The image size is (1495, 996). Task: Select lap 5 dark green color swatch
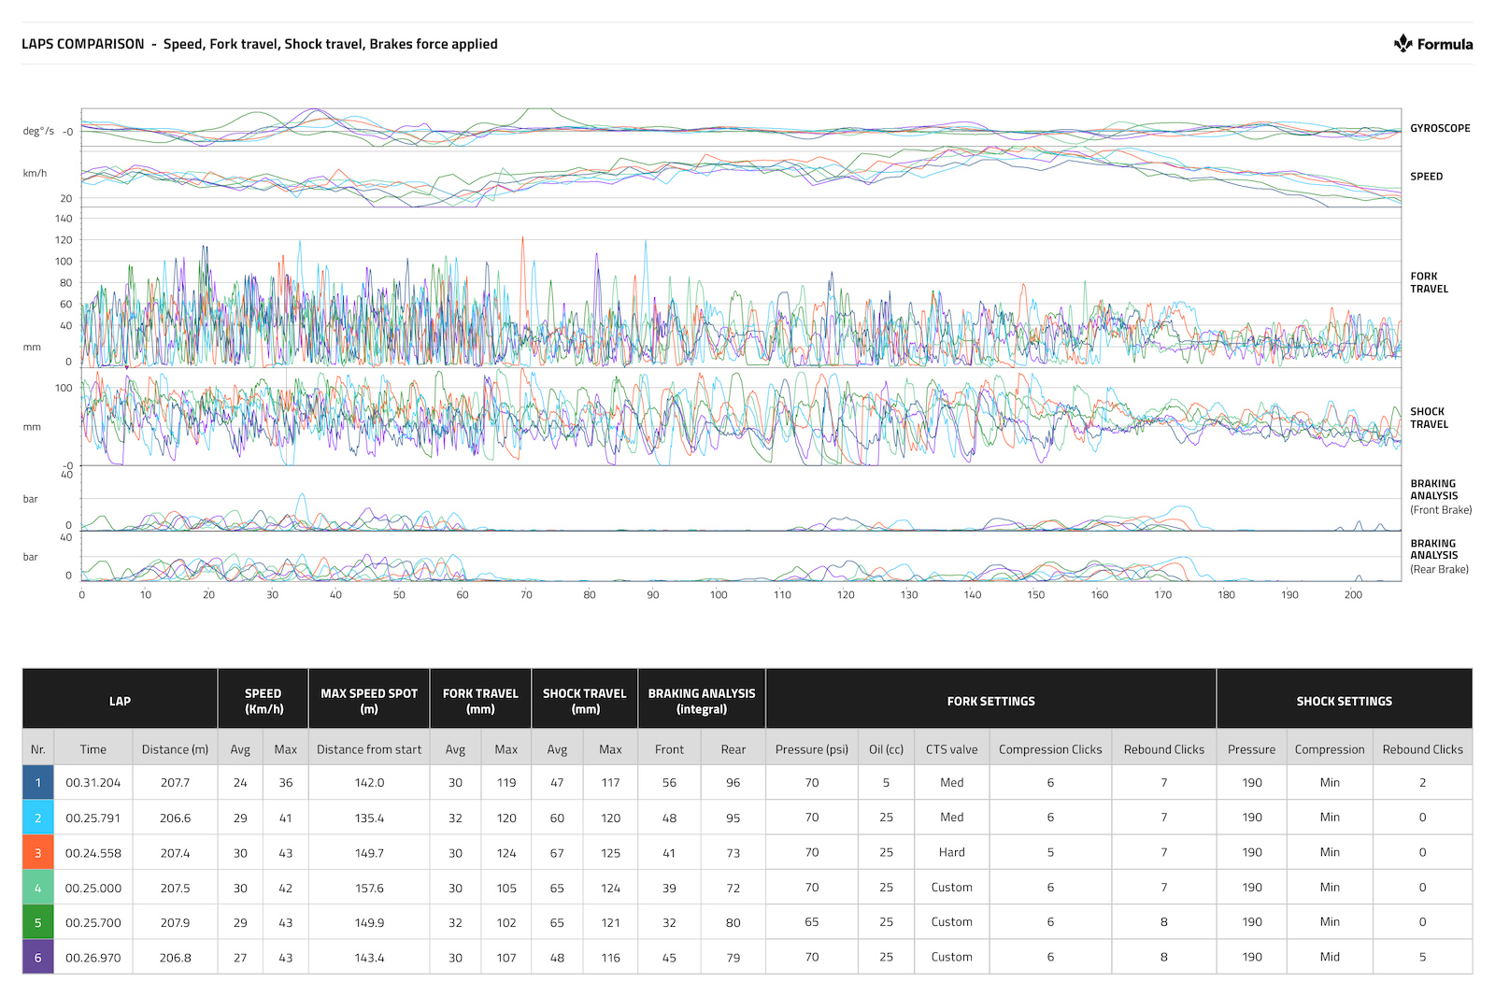(38, 922)
